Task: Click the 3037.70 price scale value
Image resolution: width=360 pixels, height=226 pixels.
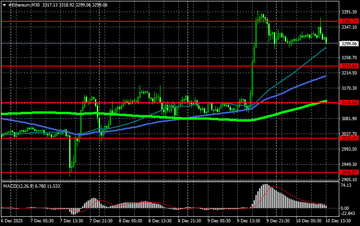Action: click(x=349, y=134)
